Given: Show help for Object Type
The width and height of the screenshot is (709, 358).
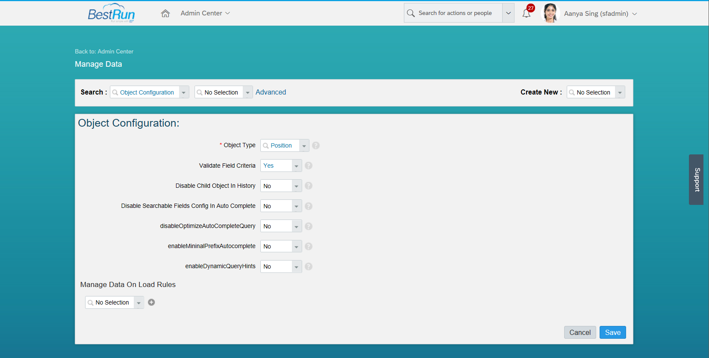Looking at the screenshot, I should tap(316, 145).
